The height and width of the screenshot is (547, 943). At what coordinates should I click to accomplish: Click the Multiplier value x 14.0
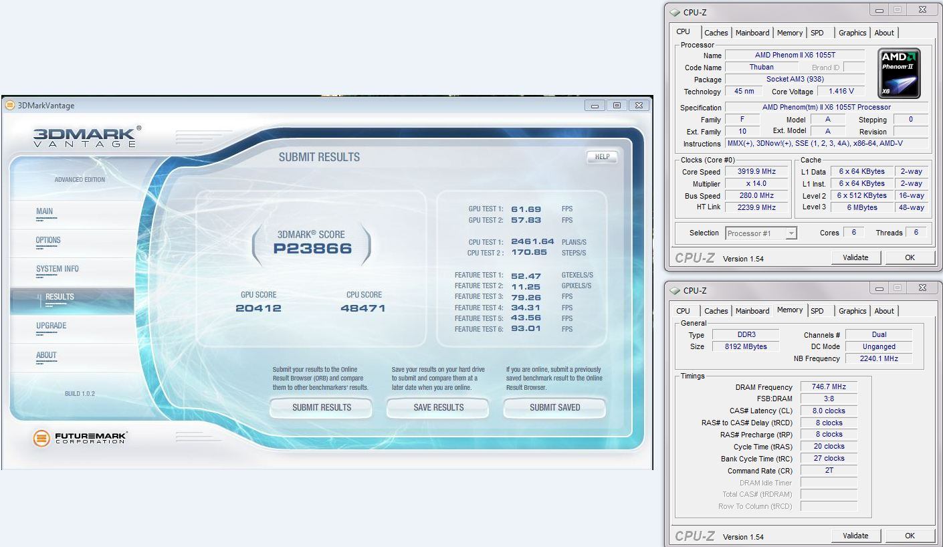[x=756, y=184]
